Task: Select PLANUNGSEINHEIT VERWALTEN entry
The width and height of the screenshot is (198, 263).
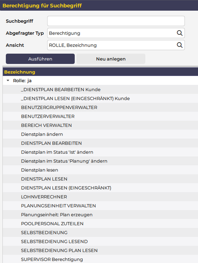Action: (100, 205)
